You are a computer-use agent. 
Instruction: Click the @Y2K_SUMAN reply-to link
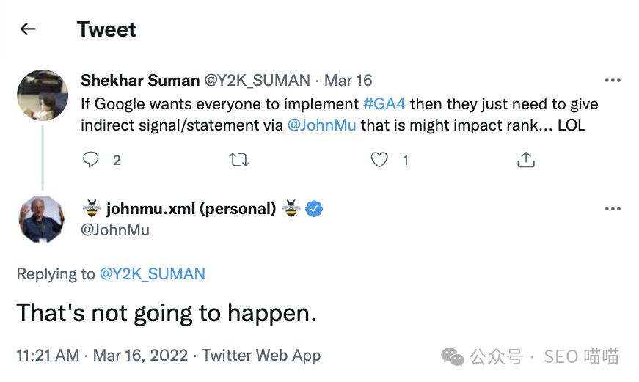pyautogui.click(x=152, y=274)
